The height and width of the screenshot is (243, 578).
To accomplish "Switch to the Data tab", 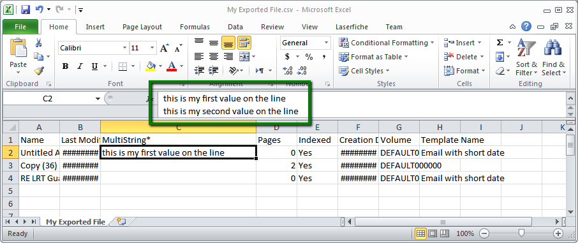I will (235, 27).
